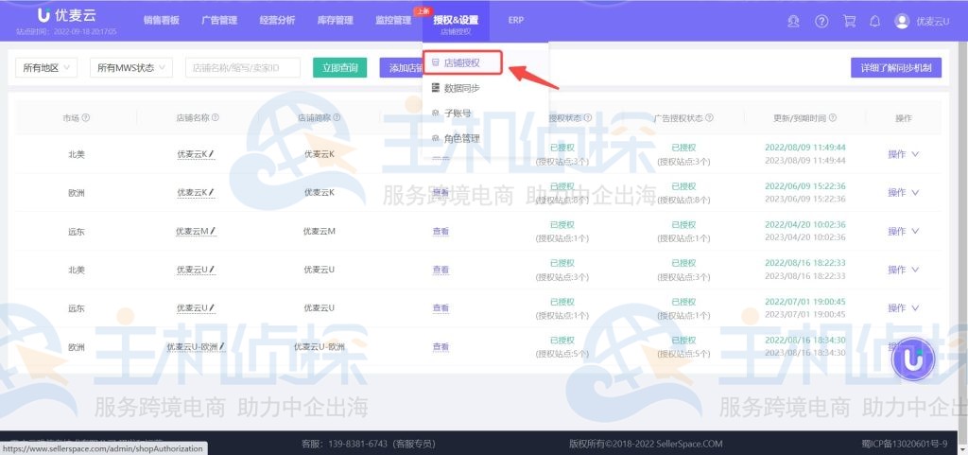Open the 销售看板 nav tab
The height and width of the screenshot is (455, 968).
click(161, 21)
